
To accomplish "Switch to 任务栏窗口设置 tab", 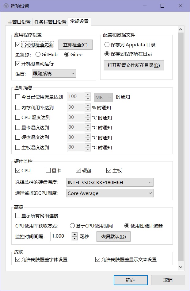I will (x=50, y=22).
